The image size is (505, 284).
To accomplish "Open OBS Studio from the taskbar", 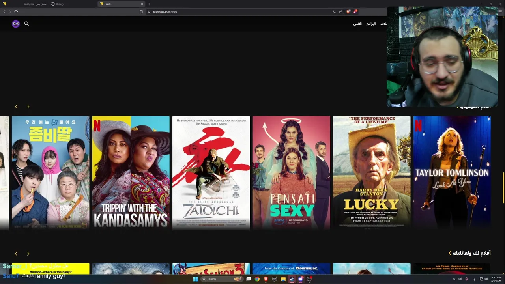I will (309, 279).
